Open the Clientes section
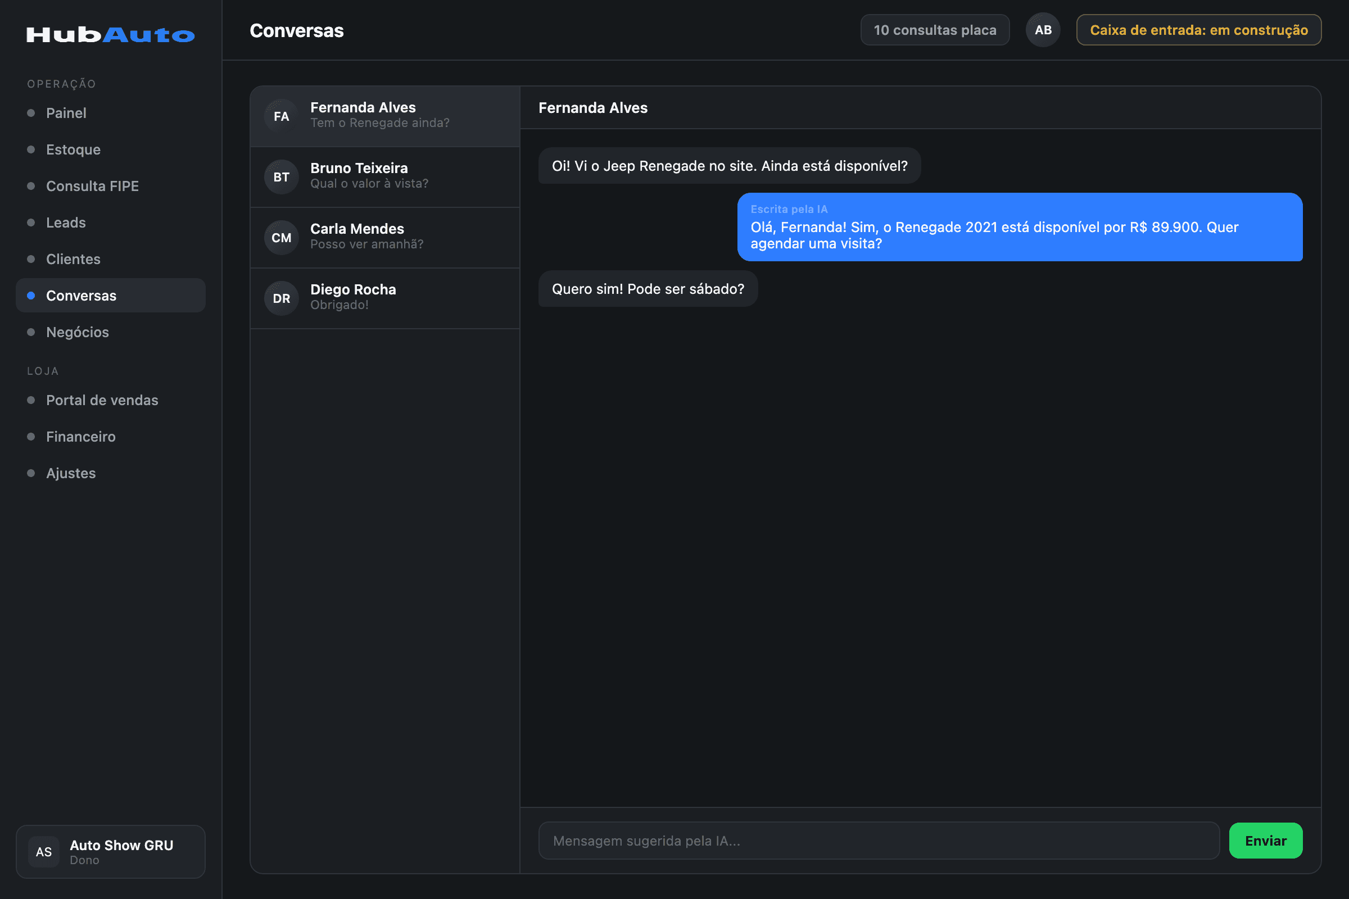Screen dimensions: 1349x899 [x=111, y=259]
